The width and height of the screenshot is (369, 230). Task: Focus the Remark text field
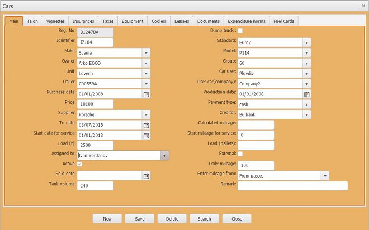click(292, 186)
